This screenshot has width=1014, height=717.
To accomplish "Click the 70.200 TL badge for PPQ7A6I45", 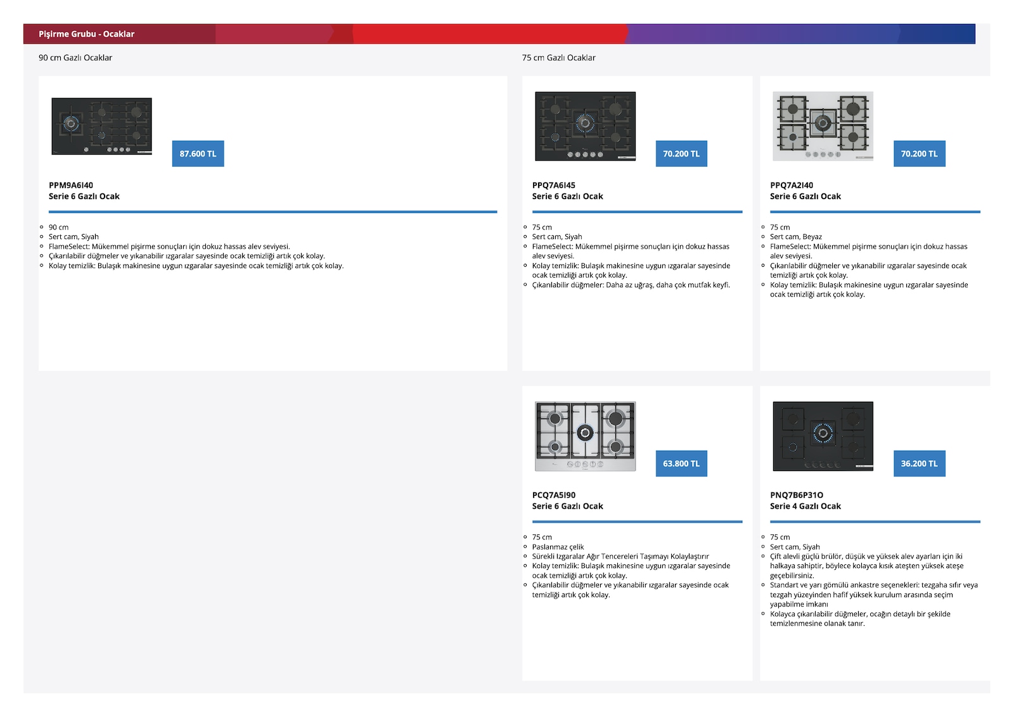I will click(x=681, y=154).
